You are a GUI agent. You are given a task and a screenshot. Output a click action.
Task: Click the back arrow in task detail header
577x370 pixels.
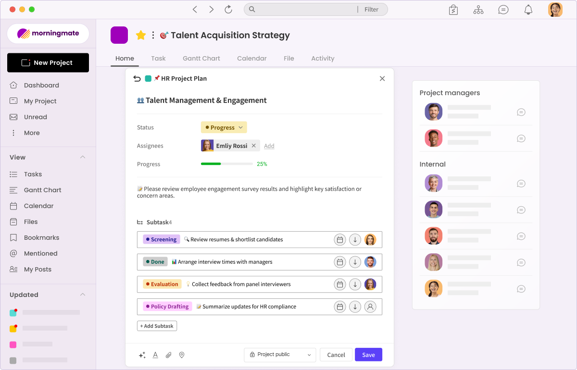tap(137, 78)
